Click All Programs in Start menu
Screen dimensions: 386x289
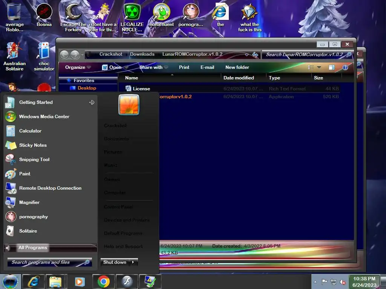click(50, 248)
